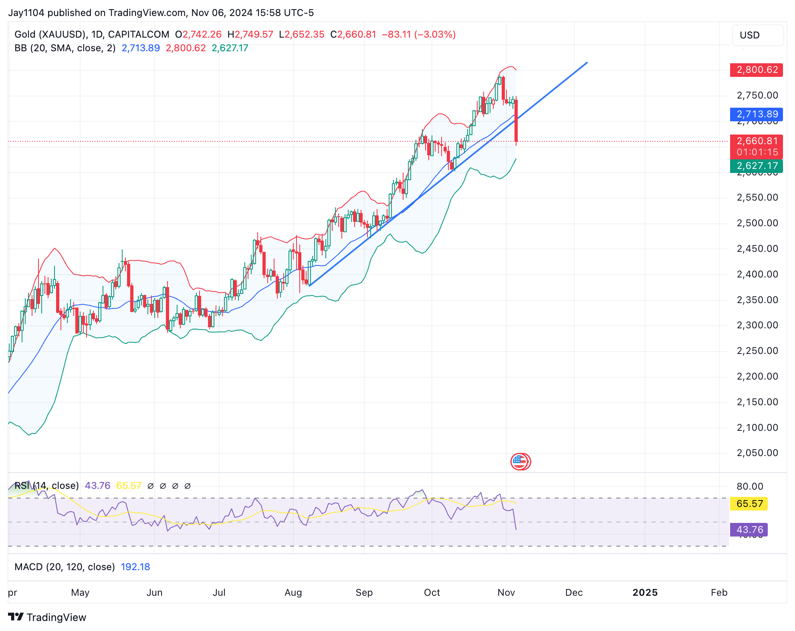Click the MACD value 192.18

135,567
